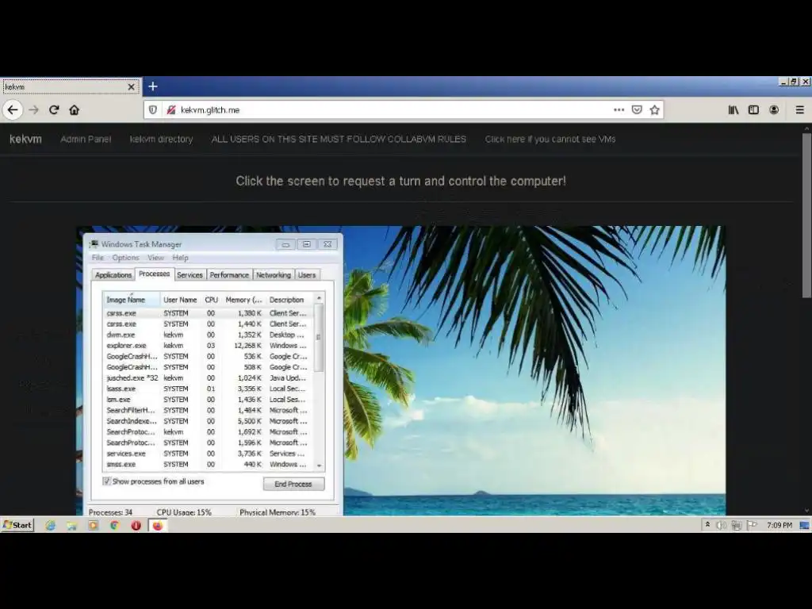Viewport: 812px width, 609px height.
Task: Open the Action Center flag icon
Action: pos(752,525)
